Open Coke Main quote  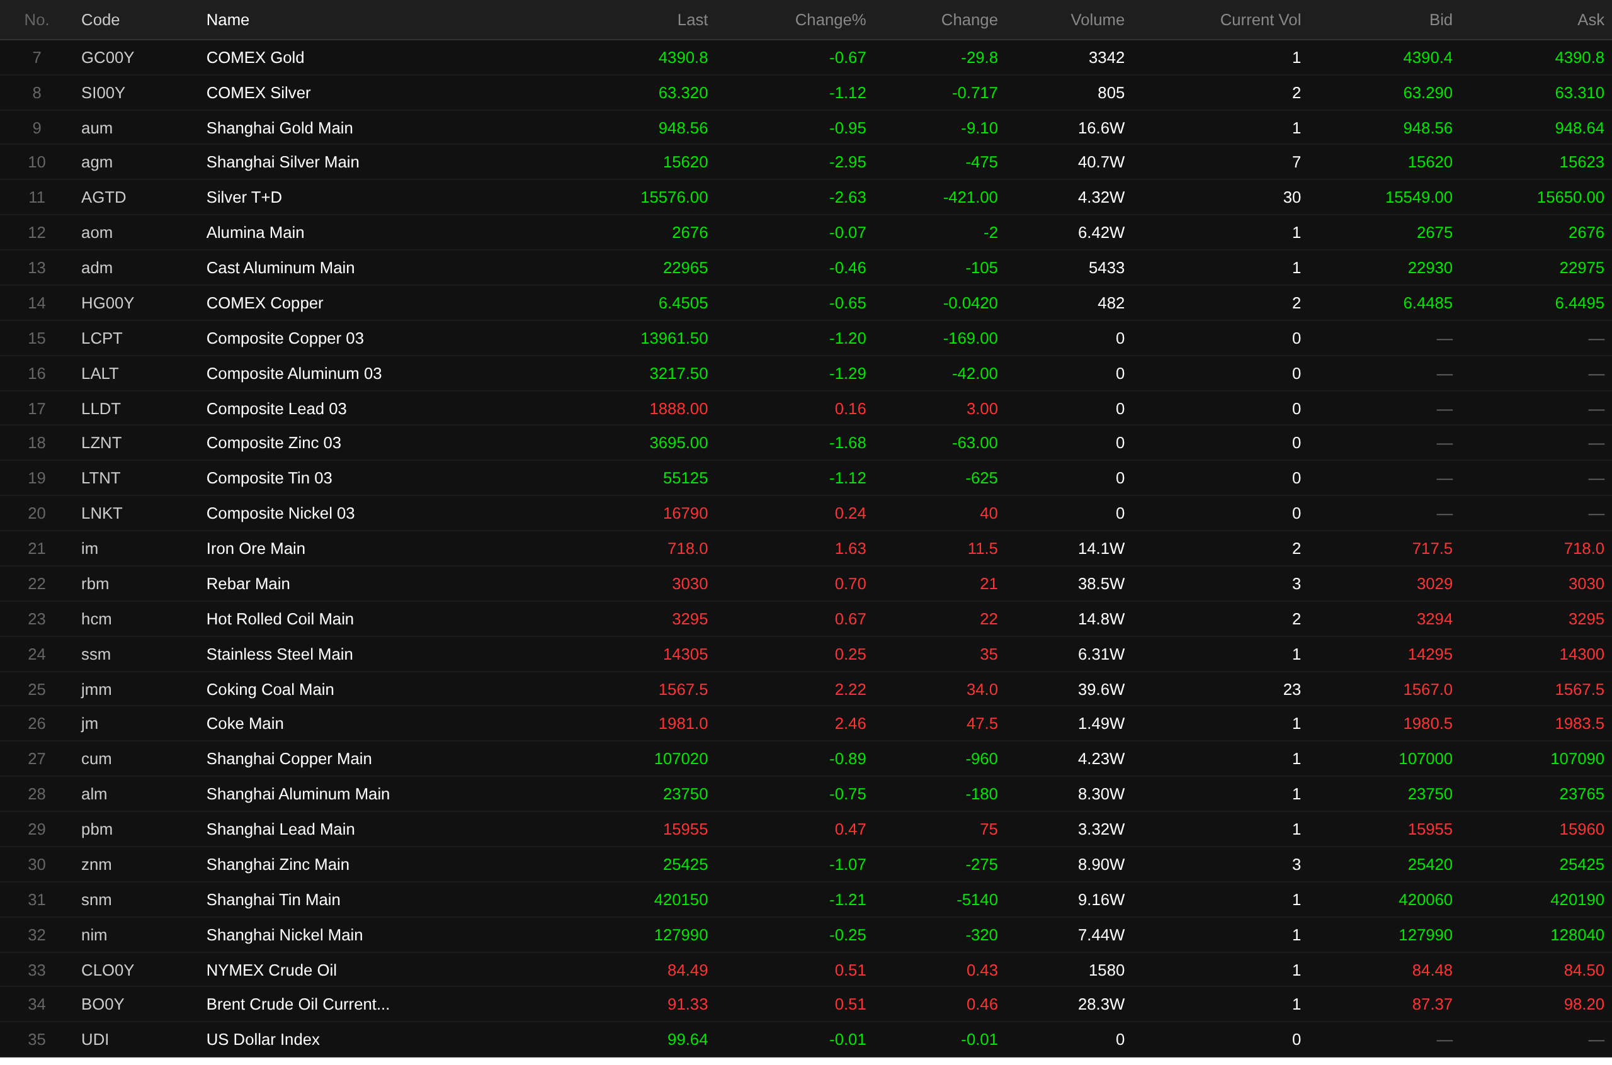244,724
